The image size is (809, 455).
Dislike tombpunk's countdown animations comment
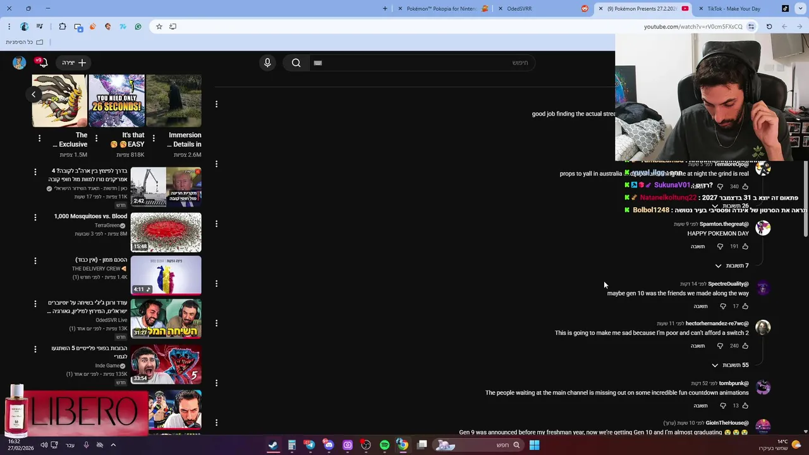click(723, 406)
